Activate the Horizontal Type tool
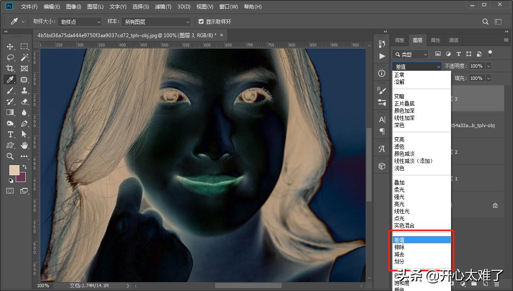This screenshot has height=291, width=513. click(x=10, y=134)
